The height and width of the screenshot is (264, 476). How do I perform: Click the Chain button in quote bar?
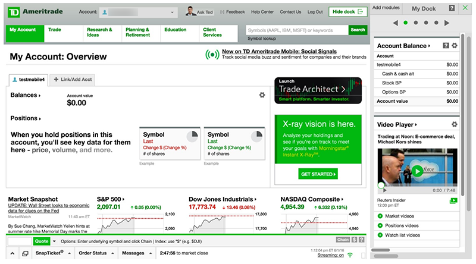coord(343,240)
